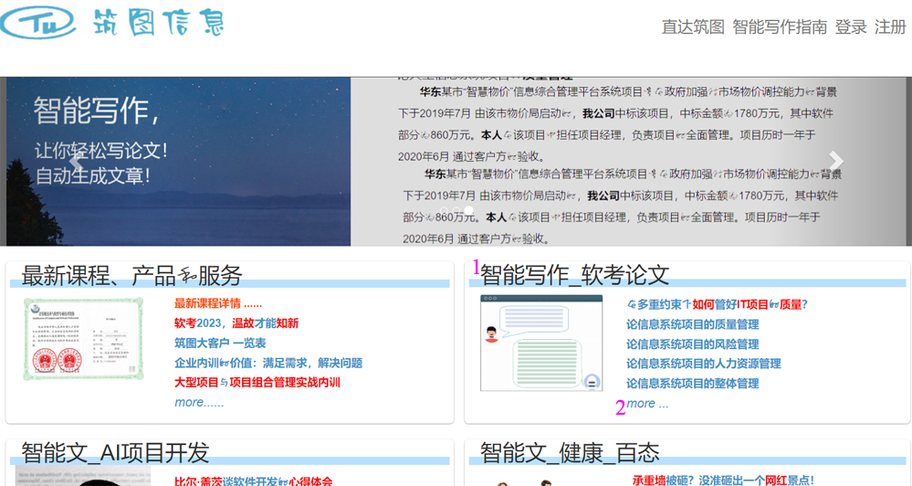
Task: Select the second carousel indicator dot
Action: pyautogui.click(x=456, y=210)
